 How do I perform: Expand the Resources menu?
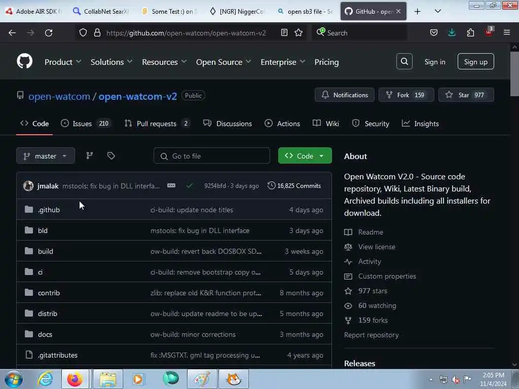[164, 62]
